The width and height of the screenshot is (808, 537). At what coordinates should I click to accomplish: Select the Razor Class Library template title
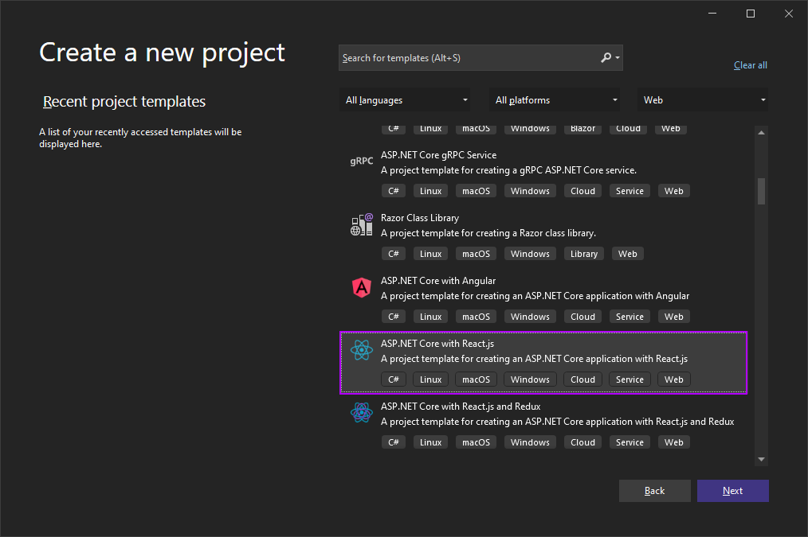419,217
